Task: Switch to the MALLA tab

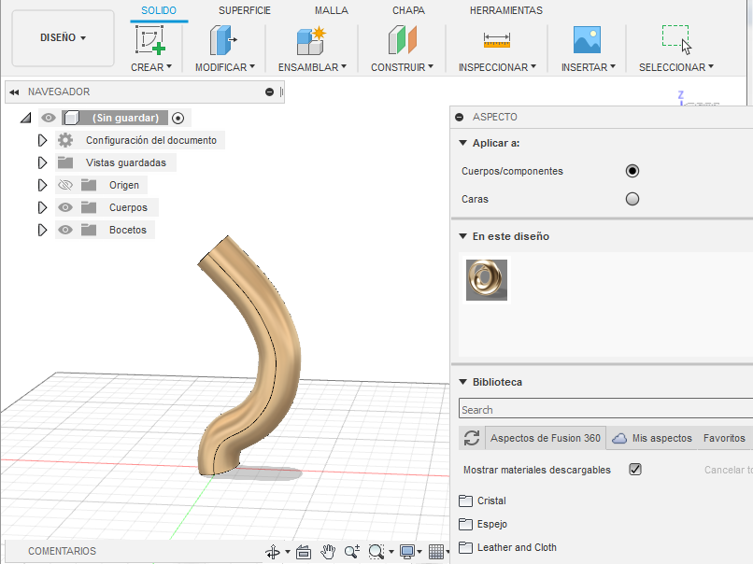Action: [332, 10]
